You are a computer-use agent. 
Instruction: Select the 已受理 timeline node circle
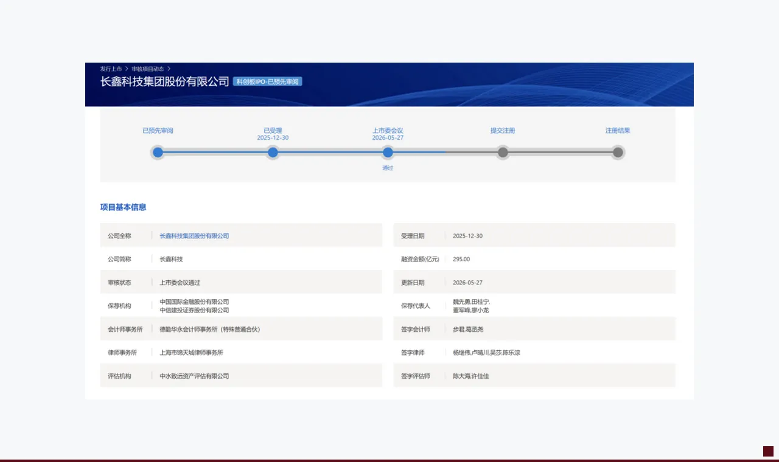(x=273, y=153)
